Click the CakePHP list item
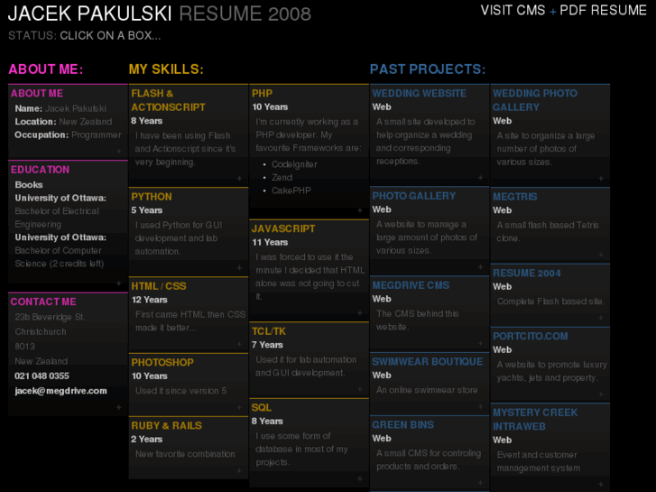The height and width of the screenshot is (492, 656). click(291, 190)
